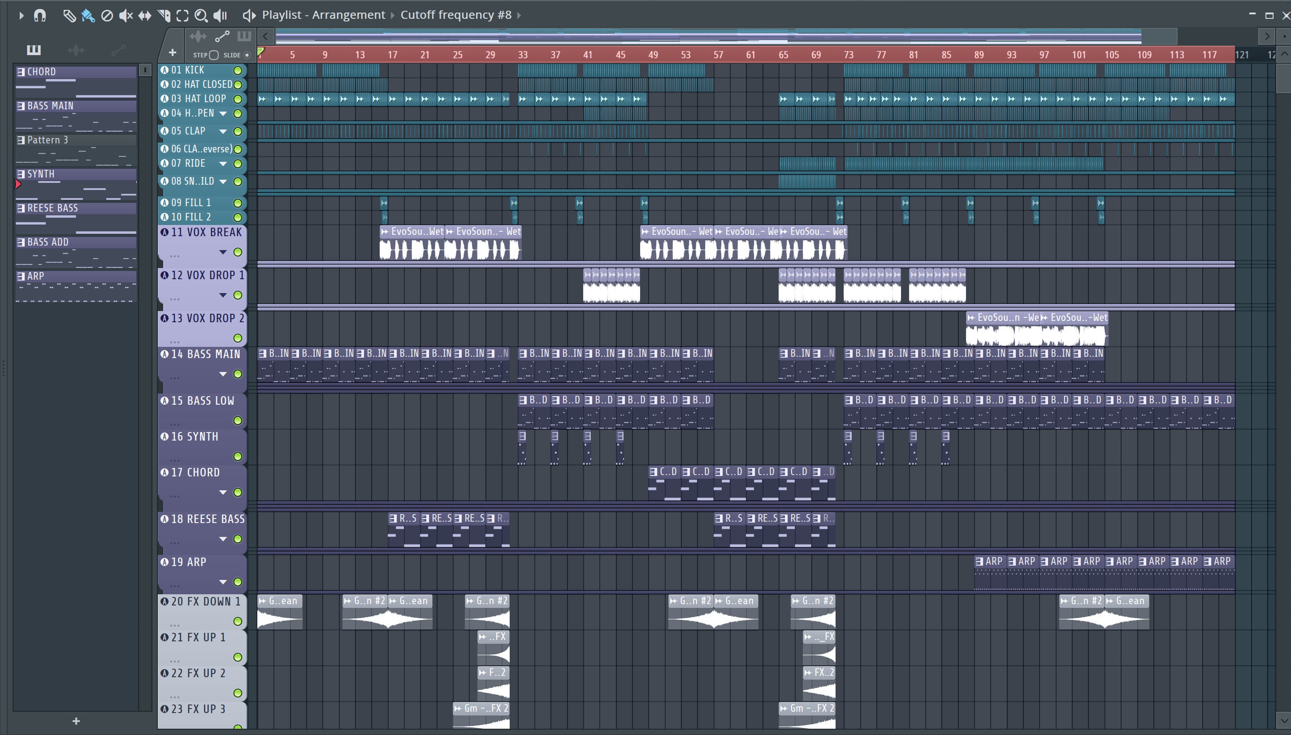Mute the 03 HAT LOOP track
The width and height of the screenshot is (1291, 735).
pos(237,99)
